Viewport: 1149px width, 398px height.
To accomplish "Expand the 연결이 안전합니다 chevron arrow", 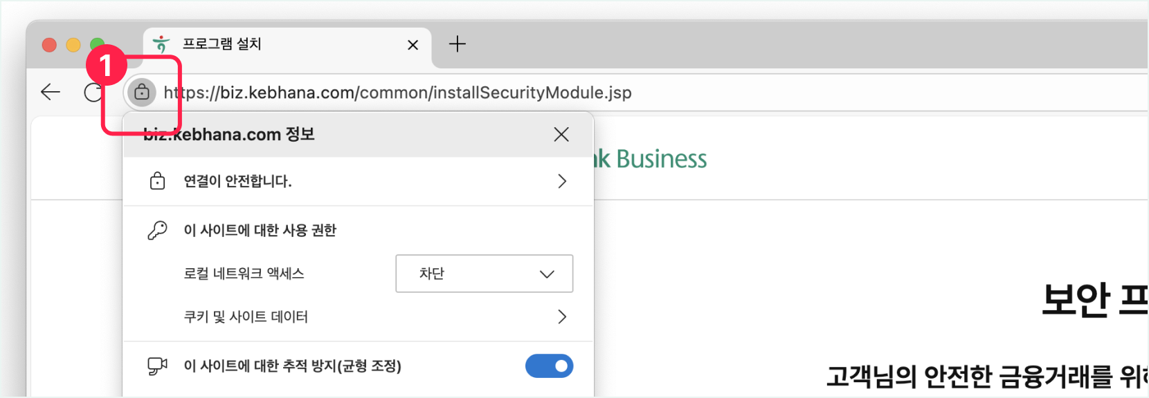I will (x=561, y=181).
